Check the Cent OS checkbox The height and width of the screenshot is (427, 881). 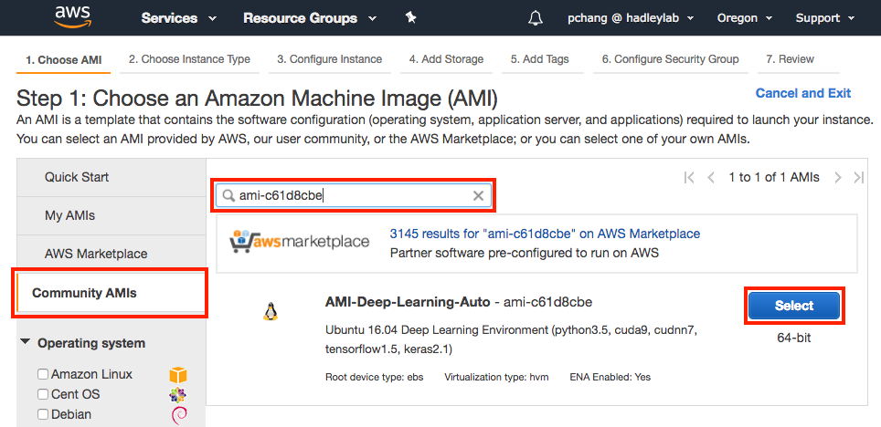click(x=43, y=394)
